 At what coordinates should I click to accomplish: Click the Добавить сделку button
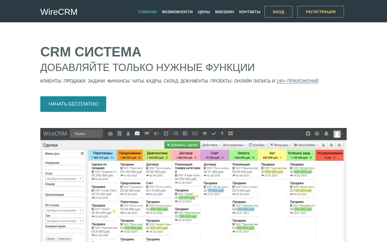[182, 145]
